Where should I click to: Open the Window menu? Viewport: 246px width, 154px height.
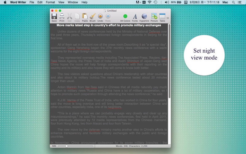point(73,2)
